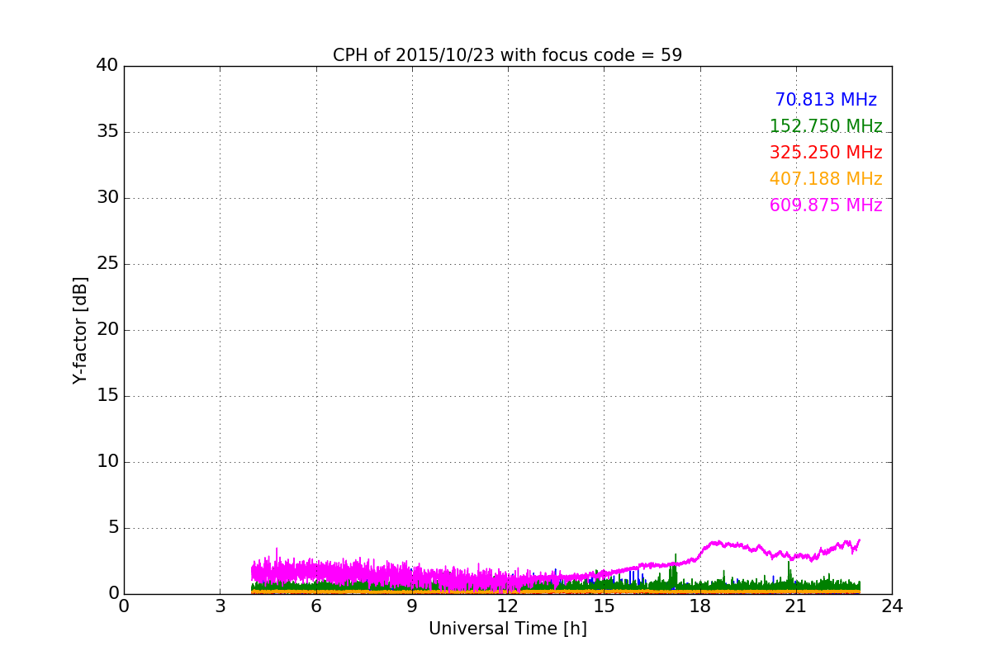991x660 pixels.
Task: Click the y-axis tick label 5
Action: 113,528
